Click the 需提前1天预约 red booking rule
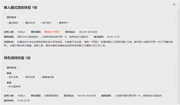Image resolution: width=180 pixels, height=105 pixels. (52, 32)
